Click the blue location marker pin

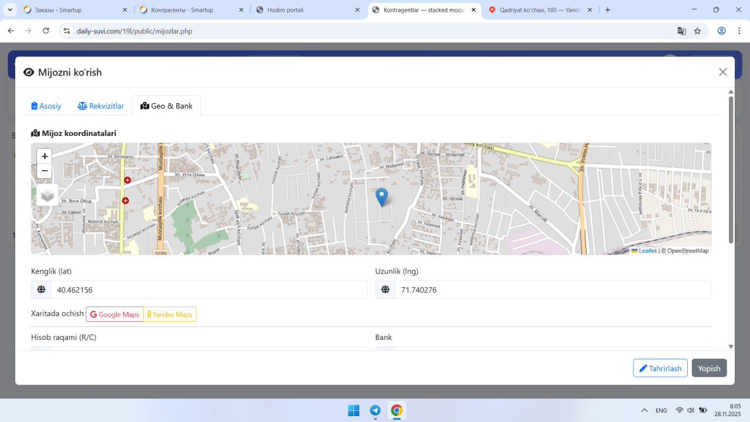[x=381, y=196]
